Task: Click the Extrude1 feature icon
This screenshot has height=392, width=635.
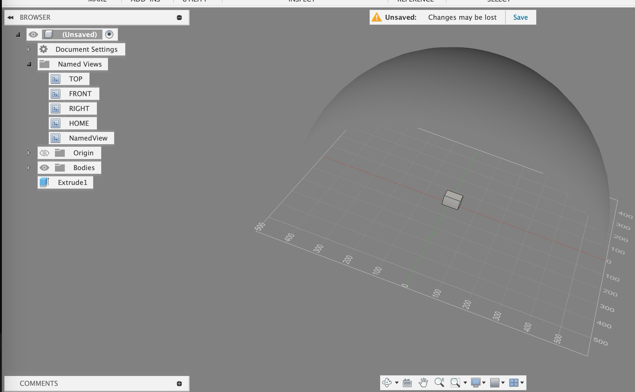Action: pyautogui.click(x=44, y=182)
